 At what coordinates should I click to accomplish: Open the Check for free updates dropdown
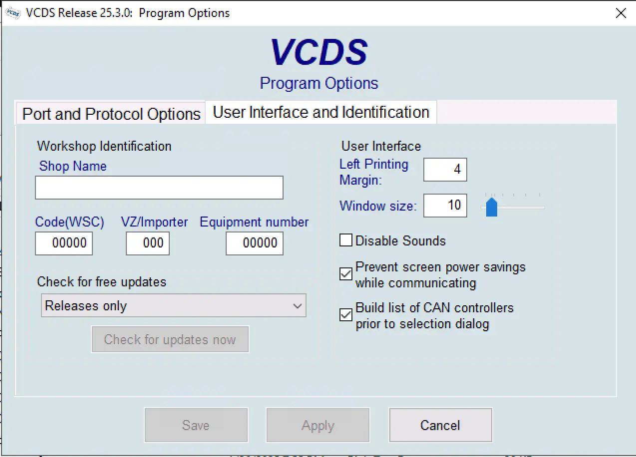click(x=174, y=306)
